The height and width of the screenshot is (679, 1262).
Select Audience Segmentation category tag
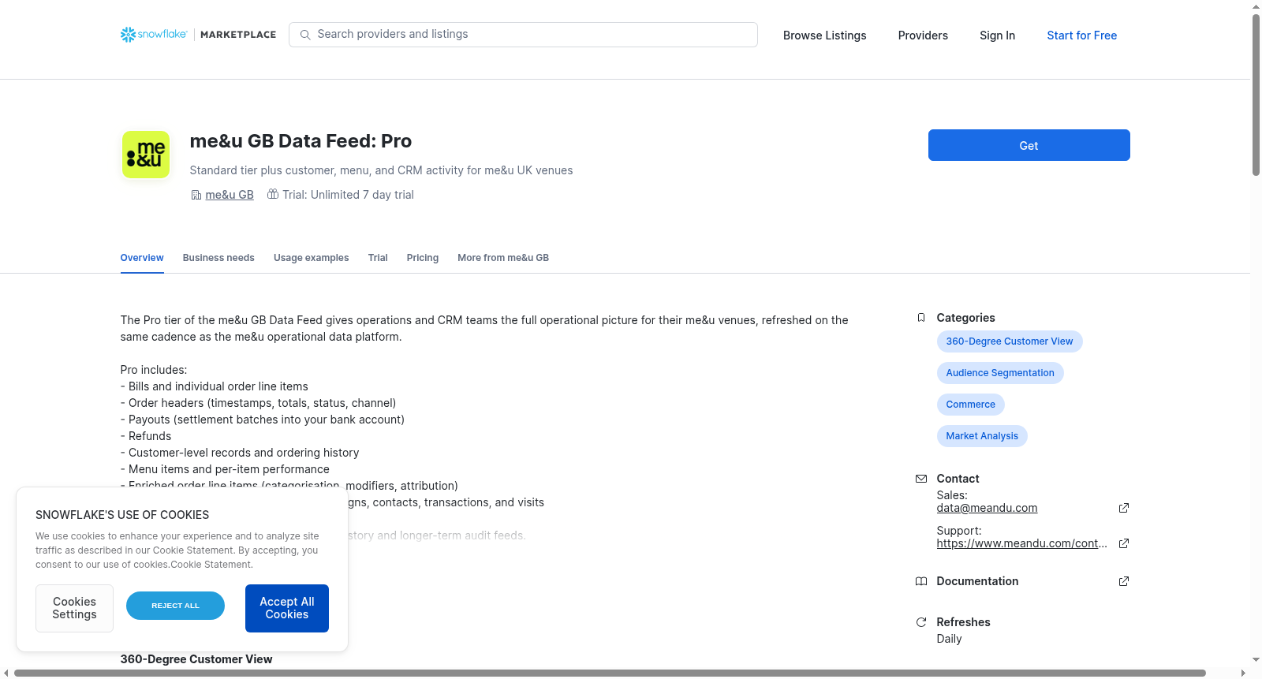(x=1000, y=373)
